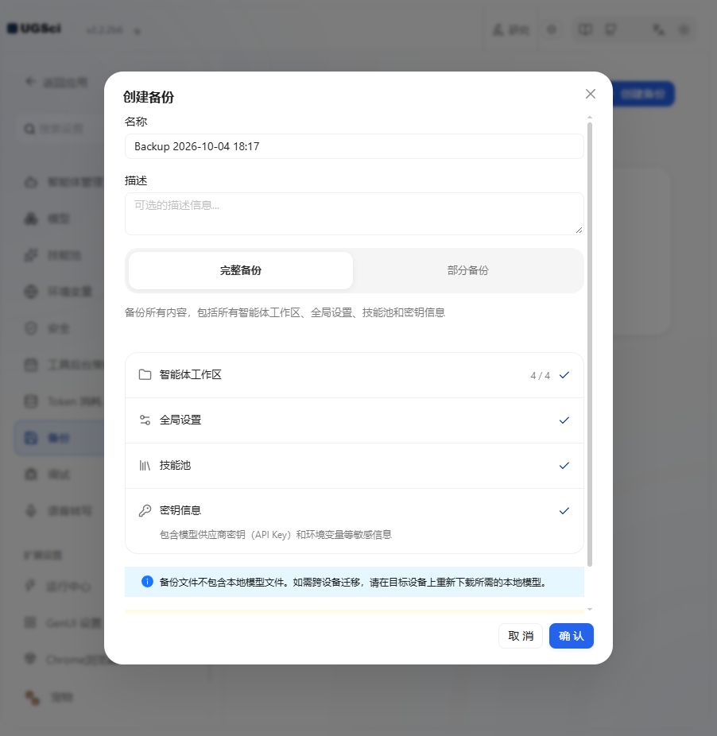Close the 创建备份 dialog with X

point(591,94)
